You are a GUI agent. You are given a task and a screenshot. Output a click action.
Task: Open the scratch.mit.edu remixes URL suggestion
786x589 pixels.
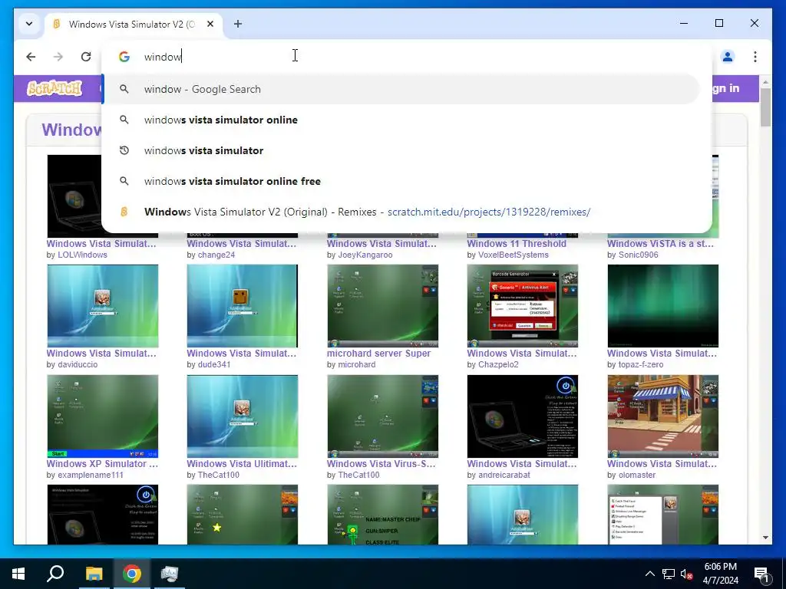click(x=401, y=212)
